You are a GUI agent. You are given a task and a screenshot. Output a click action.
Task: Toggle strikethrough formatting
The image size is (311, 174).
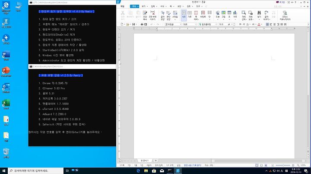(x=253, y=24)
